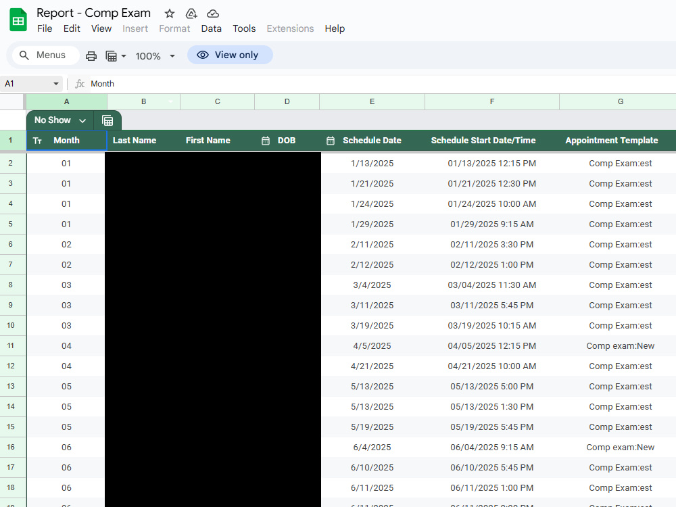Expand the zoom 100% dropdown
The image size is (676, 507).
(172, 56)
